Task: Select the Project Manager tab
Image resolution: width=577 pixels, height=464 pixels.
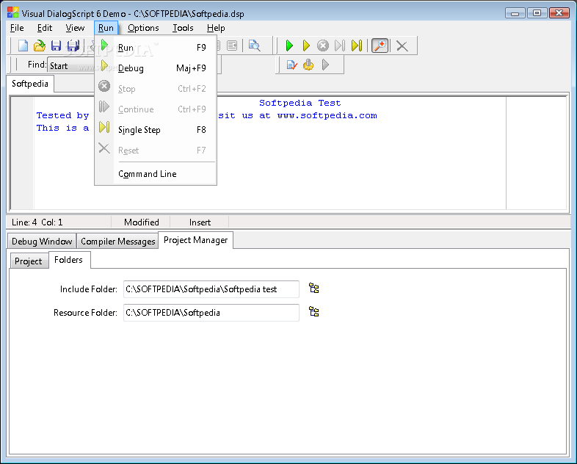Action: pos(195,240)
